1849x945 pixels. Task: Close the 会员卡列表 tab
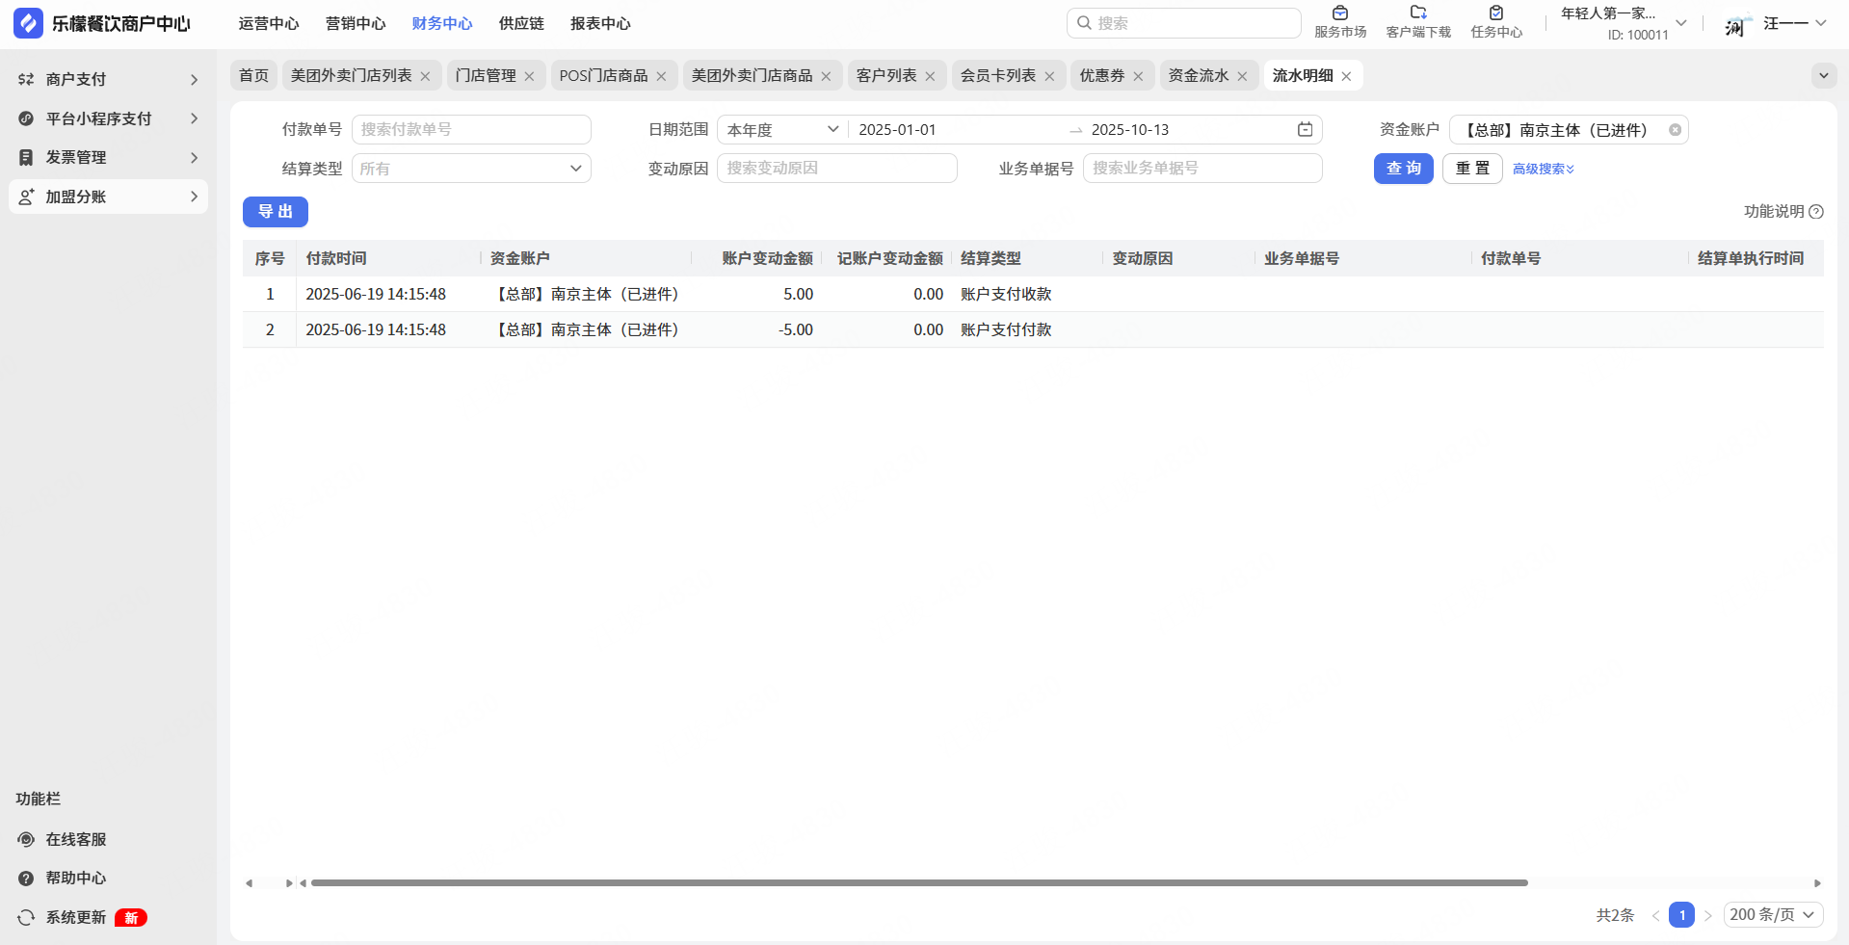[1049, 76]
